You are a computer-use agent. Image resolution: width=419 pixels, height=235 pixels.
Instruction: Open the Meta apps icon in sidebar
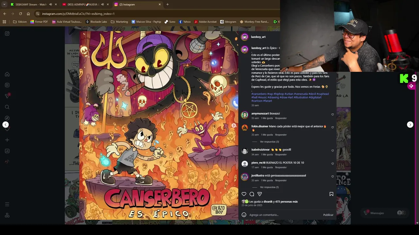click(x=7, y=215)
